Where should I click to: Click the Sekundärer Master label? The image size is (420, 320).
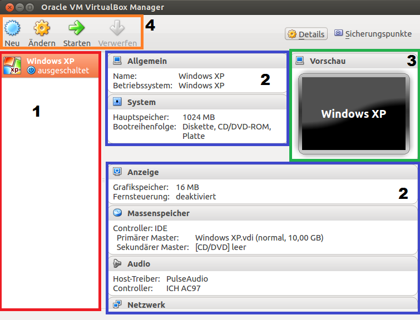152,247
